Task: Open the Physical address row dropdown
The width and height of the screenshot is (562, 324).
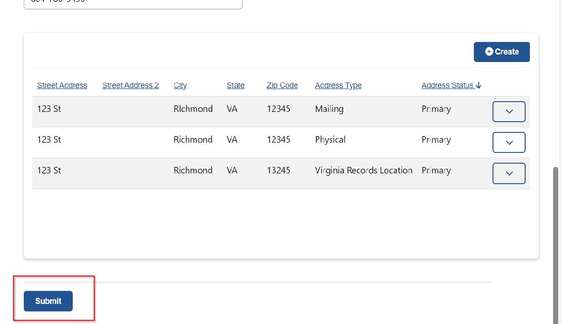Action: click(509, 142)
